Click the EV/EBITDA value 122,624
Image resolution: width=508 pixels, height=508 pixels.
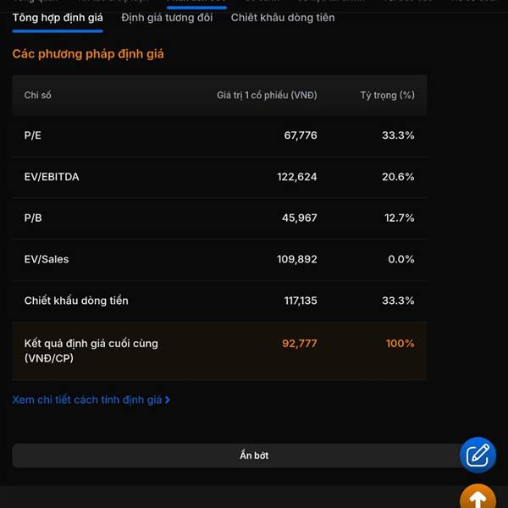tap(297, 177)
